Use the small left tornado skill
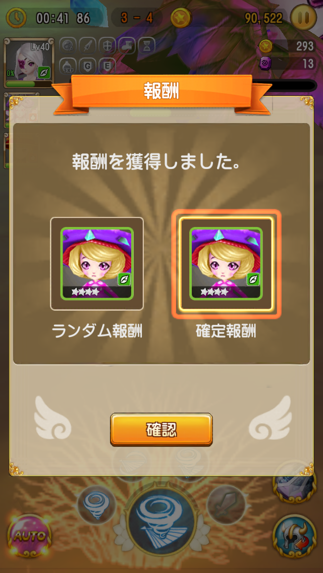323x573 pixels. point(96,505)
